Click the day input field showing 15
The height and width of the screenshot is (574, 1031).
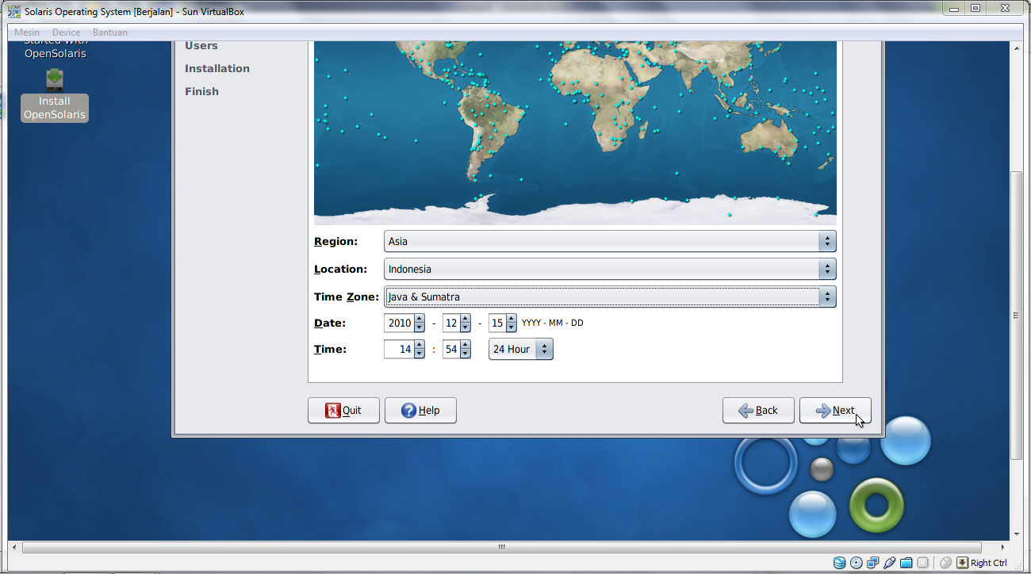pyautogui.click(x=497, y=323)
